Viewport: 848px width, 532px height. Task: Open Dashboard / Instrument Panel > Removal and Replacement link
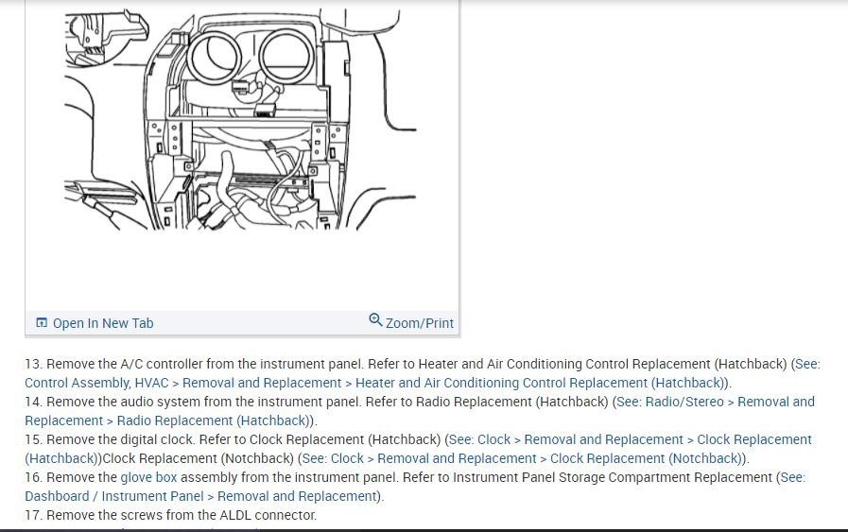point(200,496)
